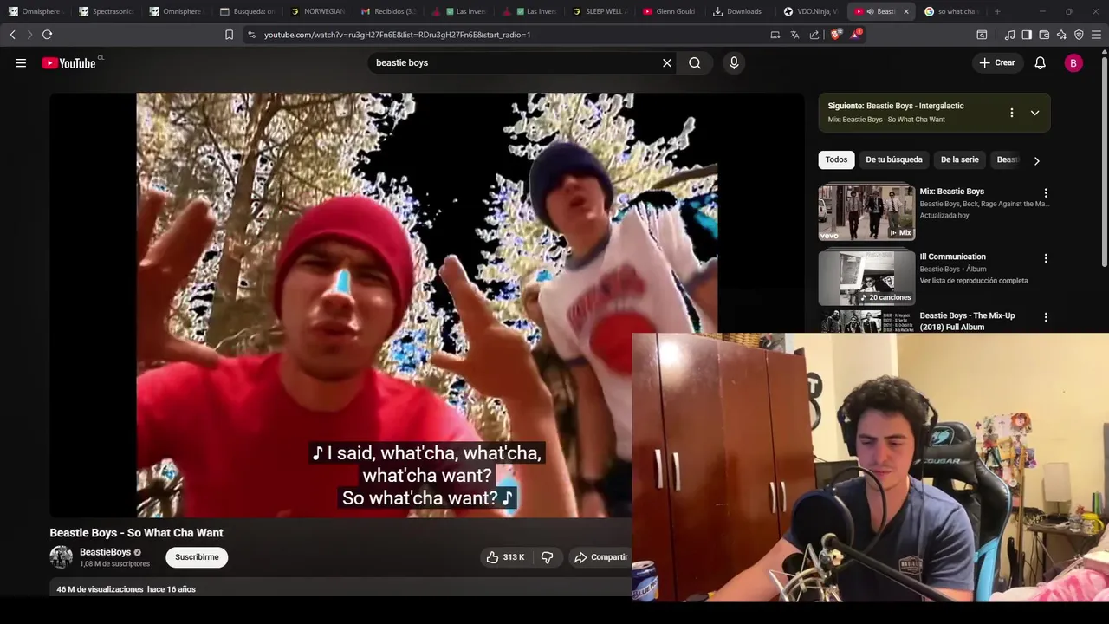
Task: Open options for The Mix-Up album
Action: (x=1046, y=317)
